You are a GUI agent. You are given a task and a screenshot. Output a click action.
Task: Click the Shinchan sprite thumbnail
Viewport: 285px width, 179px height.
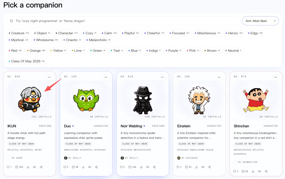[256, 100]
